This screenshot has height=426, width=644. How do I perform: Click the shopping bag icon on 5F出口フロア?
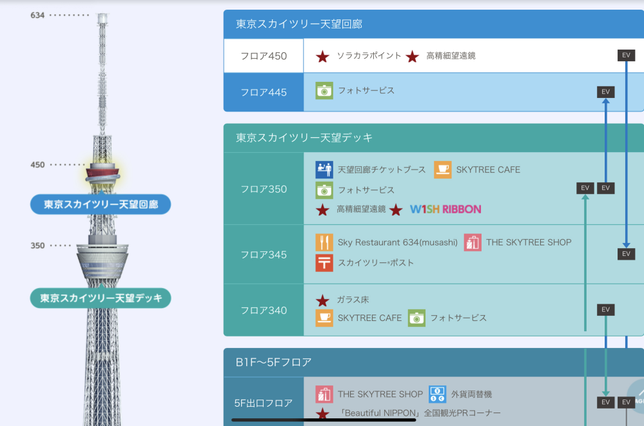[324, 394]
